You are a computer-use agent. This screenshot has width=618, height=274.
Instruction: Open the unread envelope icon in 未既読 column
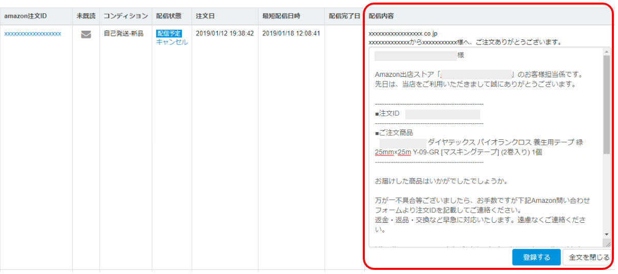pos(86,35)
